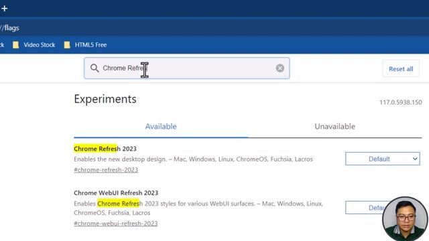Switch to the Available tab
Image resolution: width=429 pixels, height=241 pixels.
click(x=161, y=127)
